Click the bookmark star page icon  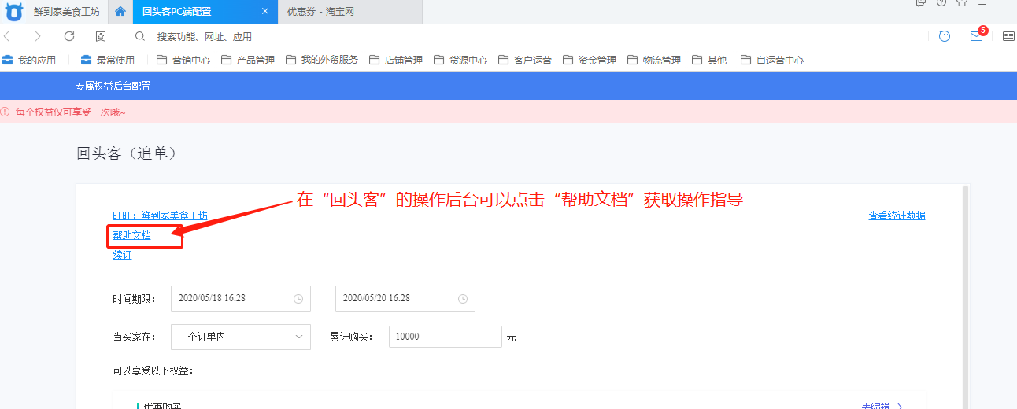tap(101, 36)
